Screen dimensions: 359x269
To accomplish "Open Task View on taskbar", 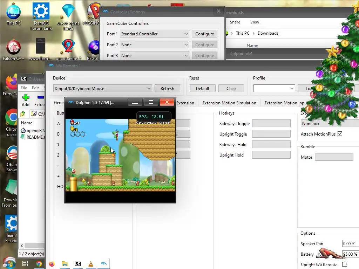I will coord(25,264).
